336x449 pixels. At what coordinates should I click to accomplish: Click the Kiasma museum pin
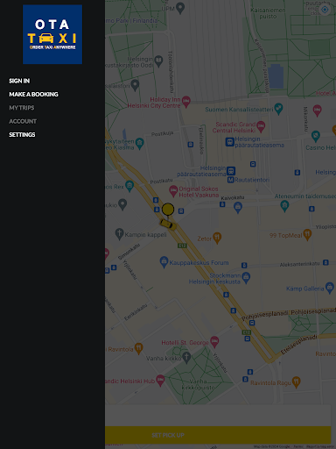coord(140,143)
